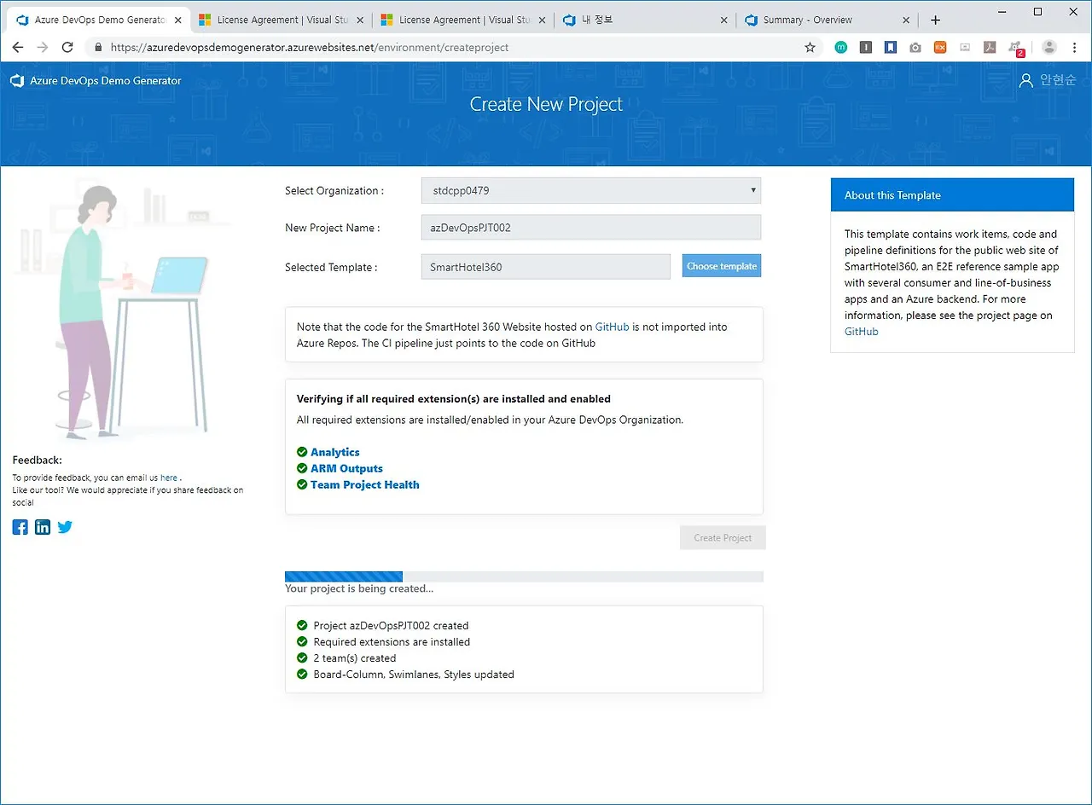The width and height of the screenshot is (1092, 805).
Task: Switch to the 내 정보 tab
Action: [645, 20]
